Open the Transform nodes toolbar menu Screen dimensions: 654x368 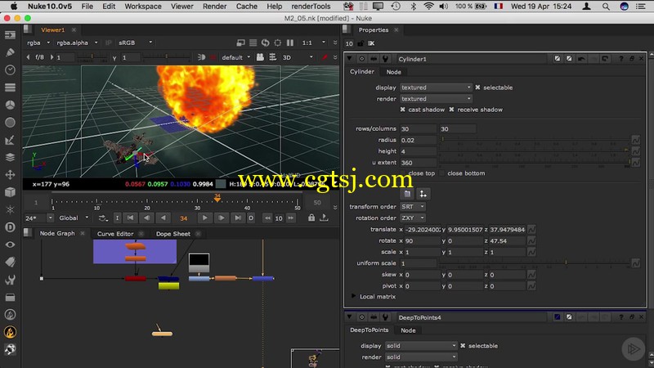[x=10, y=175]
